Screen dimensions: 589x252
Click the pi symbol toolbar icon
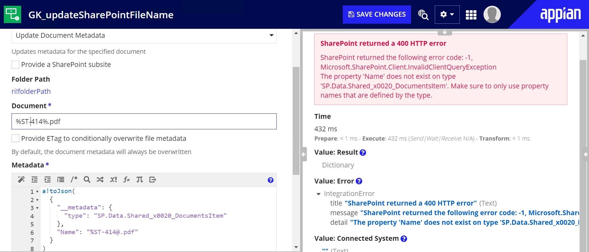click(139, 180)
